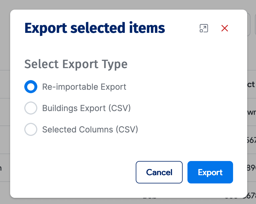Screen dimensions: 256x204
Task: Click the empty radio circle beside Selected Columns
Action: [x=31, y=129]
